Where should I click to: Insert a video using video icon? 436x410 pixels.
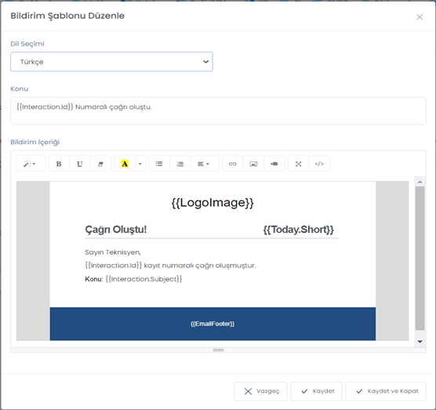(x=274, y=164)
